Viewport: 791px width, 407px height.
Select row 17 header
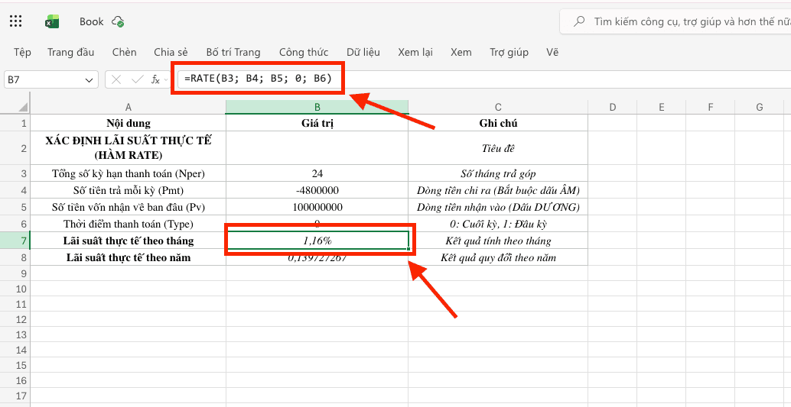(15, 396)
